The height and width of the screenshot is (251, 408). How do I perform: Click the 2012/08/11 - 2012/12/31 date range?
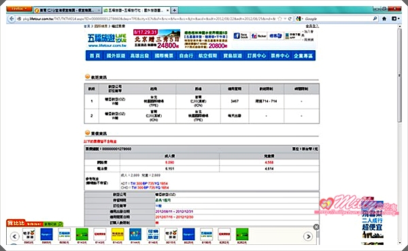pyautogui.click(x=174, y=212)
